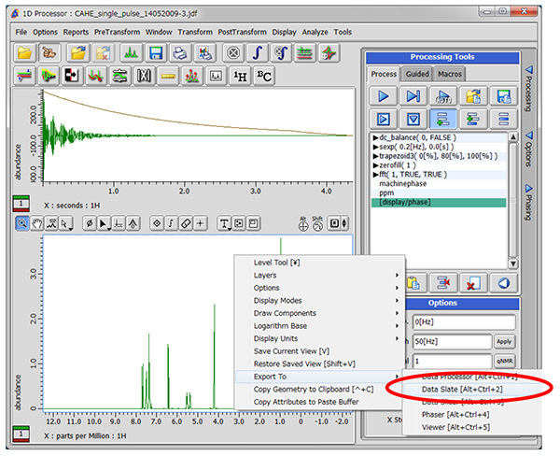The width and height of the screenshot is (560, 456).
Task: Click the 0[Hz] input field
Action: pyautogui.click(x=464, y=321)
